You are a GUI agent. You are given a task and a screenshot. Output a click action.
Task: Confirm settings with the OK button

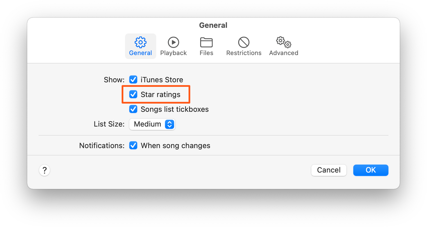click(x=371, y=170)
